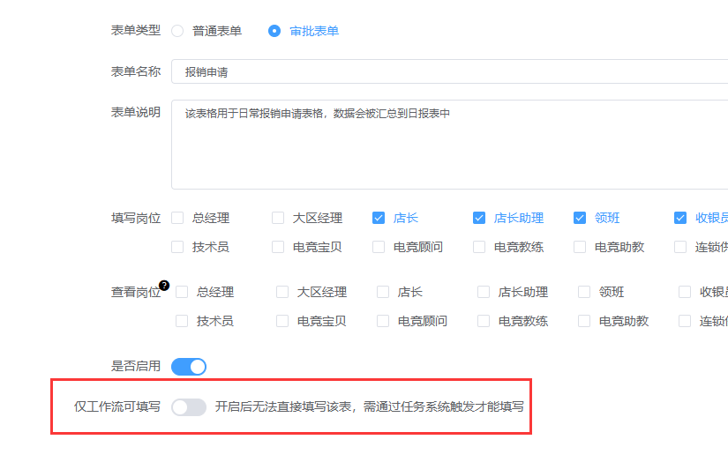The image size is (728, 462).
Task: Check 电竞顾问 under 填写岗位
Action: 379,247
